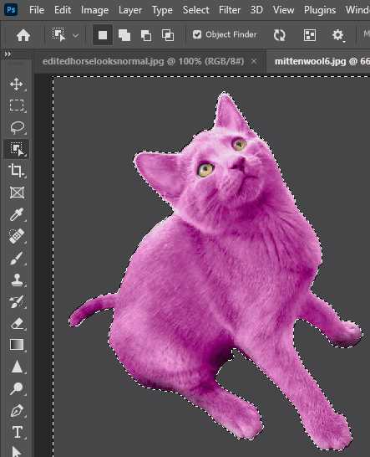Open the Filter menu
The height and width of the screenshot is (457, 370).
coord(230,10)
